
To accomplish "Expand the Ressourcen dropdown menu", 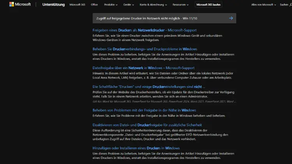I will (x=180, y=5).
